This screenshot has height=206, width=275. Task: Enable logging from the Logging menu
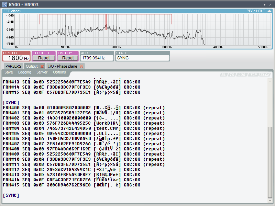(25, 72)
